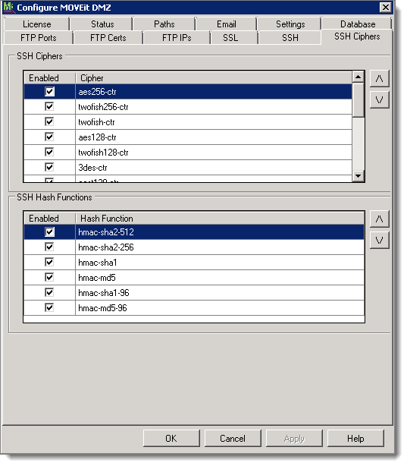The width and height of the screenshot is (407, 466).
Task: Open the FTP IPs tab
Action: (177, 38)
